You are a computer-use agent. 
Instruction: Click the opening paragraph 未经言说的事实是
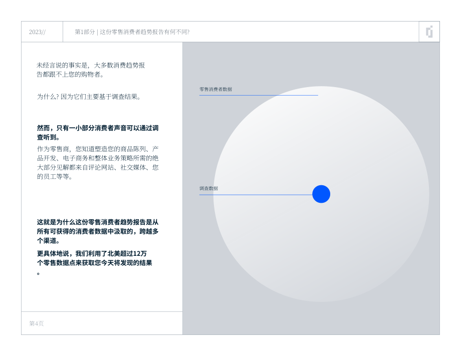[91, 70]
